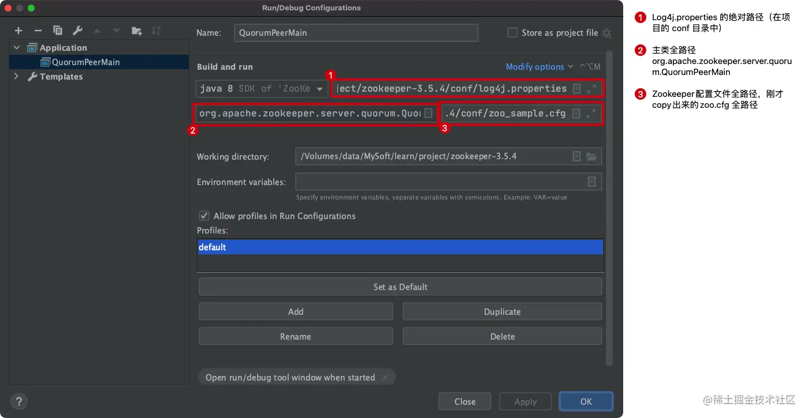This screenshot has height=418, width=808.
Task: Move configuration up with the up arrow
Action: click(97, 31)
